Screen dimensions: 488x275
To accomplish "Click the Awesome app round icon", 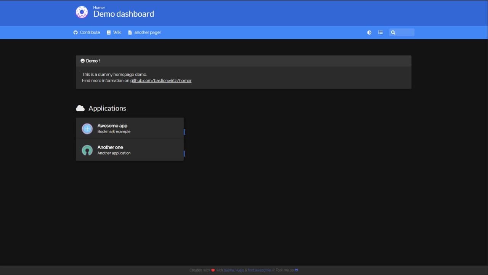I will pyautogui.click(x=87, y=129).
